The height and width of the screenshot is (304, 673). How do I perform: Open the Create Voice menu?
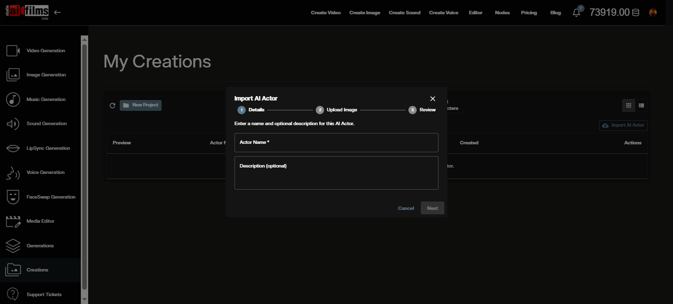443,12
